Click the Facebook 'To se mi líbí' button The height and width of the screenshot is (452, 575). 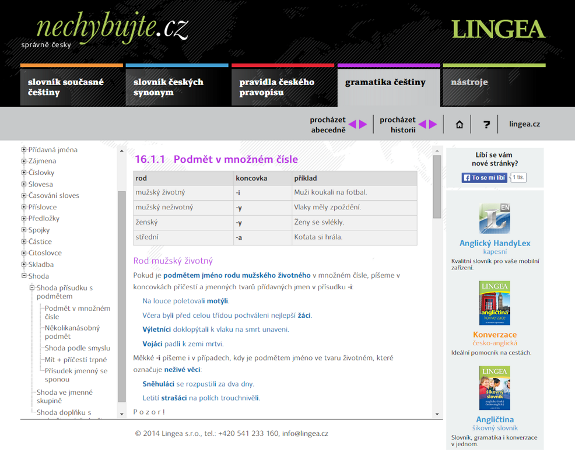coord(485,177)
